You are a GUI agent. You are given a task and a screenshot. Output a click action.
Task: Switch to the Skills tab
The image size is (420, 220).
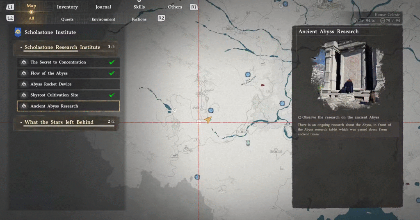pyautogui.click(x=139, y=7)
